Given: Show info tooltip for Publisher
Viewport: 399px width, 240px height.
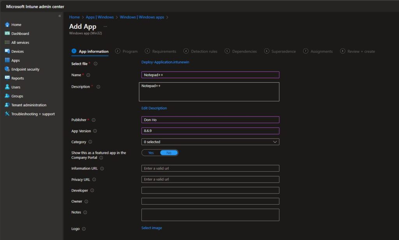Looking at the screenshot, I should tap(94, 120).
